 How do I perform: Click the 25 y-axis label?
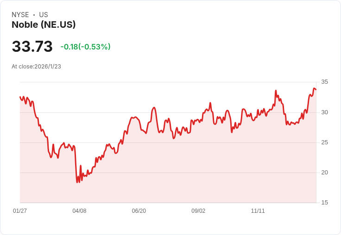coord(324,142)
